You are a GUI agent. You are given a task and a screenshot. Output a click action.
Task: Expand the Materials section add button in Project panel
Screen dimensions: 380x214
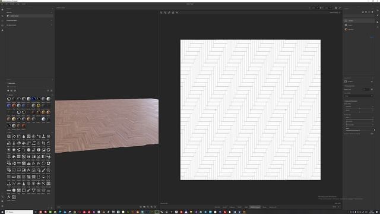coord(52,12)
